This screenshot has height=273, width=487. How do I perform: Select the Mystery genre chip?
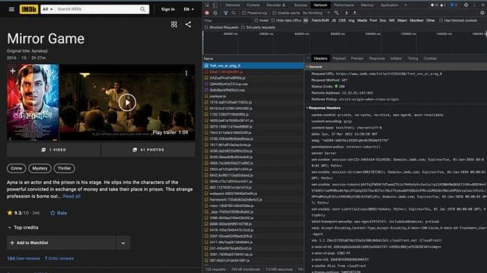[x=40, y=168]
